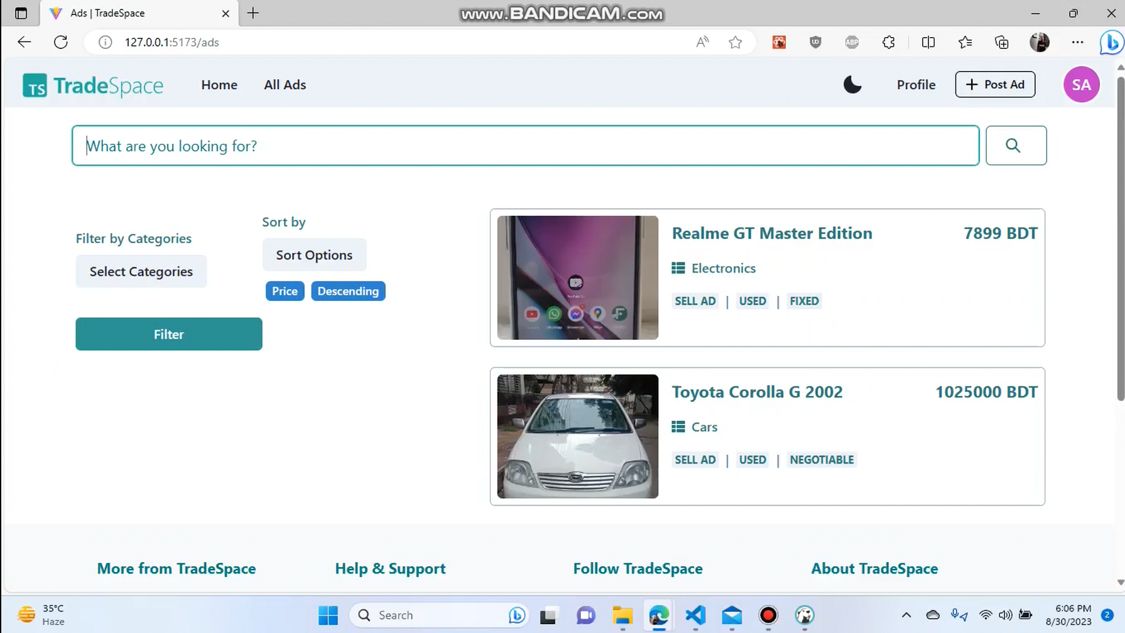Open Favorites list icon
1125x633 pixels.
coord(965,42)
